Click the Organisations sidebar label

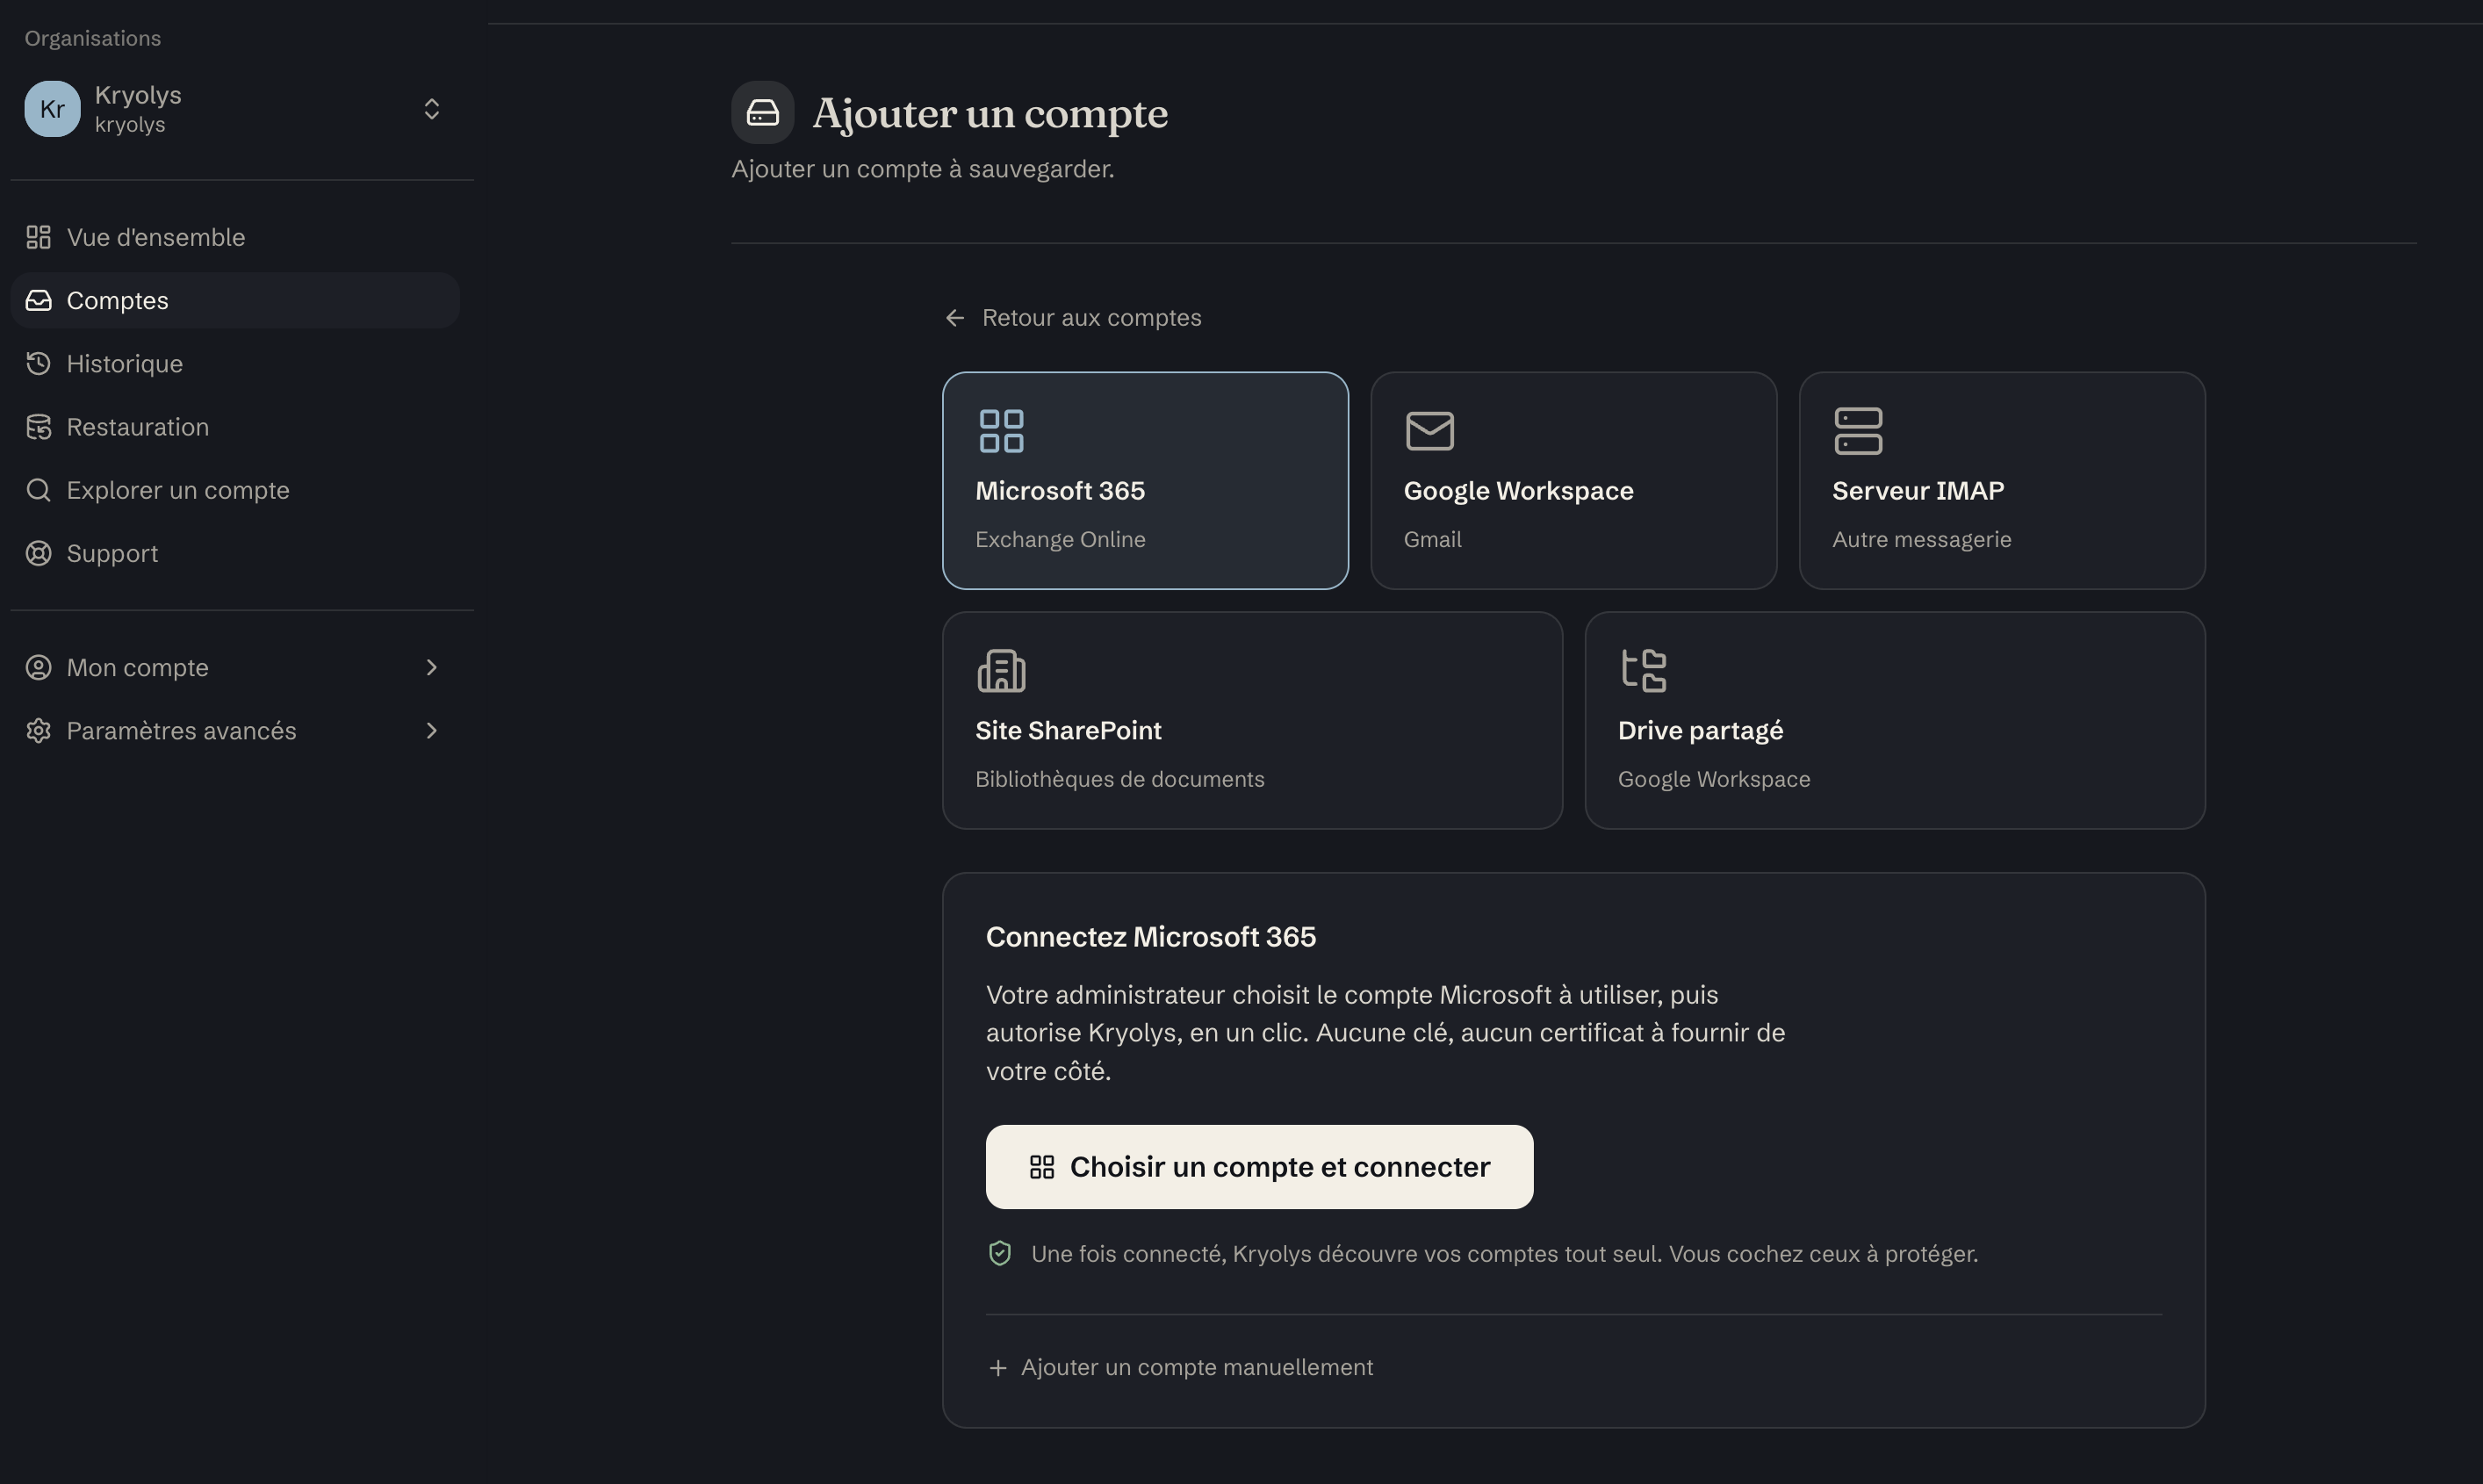93,38
